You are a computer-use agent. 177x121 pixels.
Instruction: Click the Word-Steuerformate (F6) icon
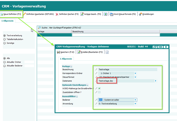pyautogui.click(x=111, y=14)
